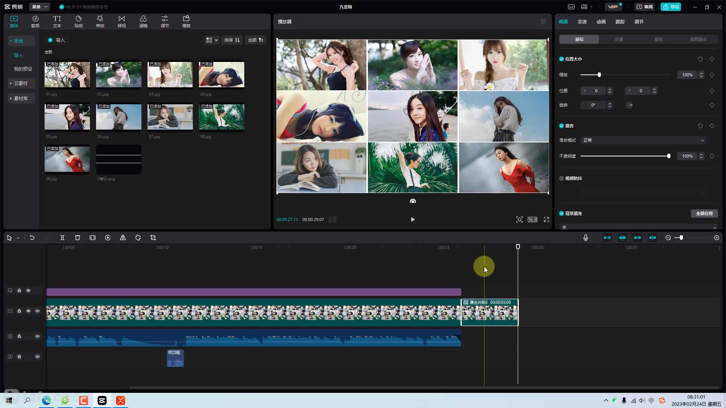Screen dimensions: 726x408
Task: Open the Effects (特效) panel
Action: 100,22
